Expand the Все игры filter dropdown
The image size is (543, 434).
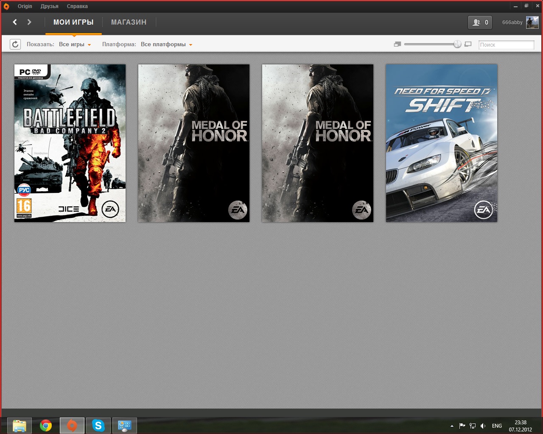point(75,45)
